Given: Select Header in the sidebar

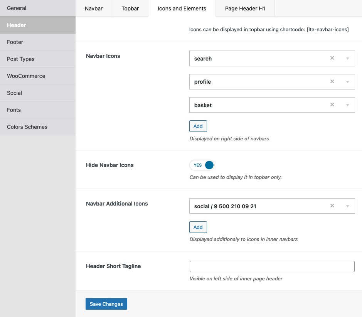Looking at the screenshot, I should click(x=38, y=25).
